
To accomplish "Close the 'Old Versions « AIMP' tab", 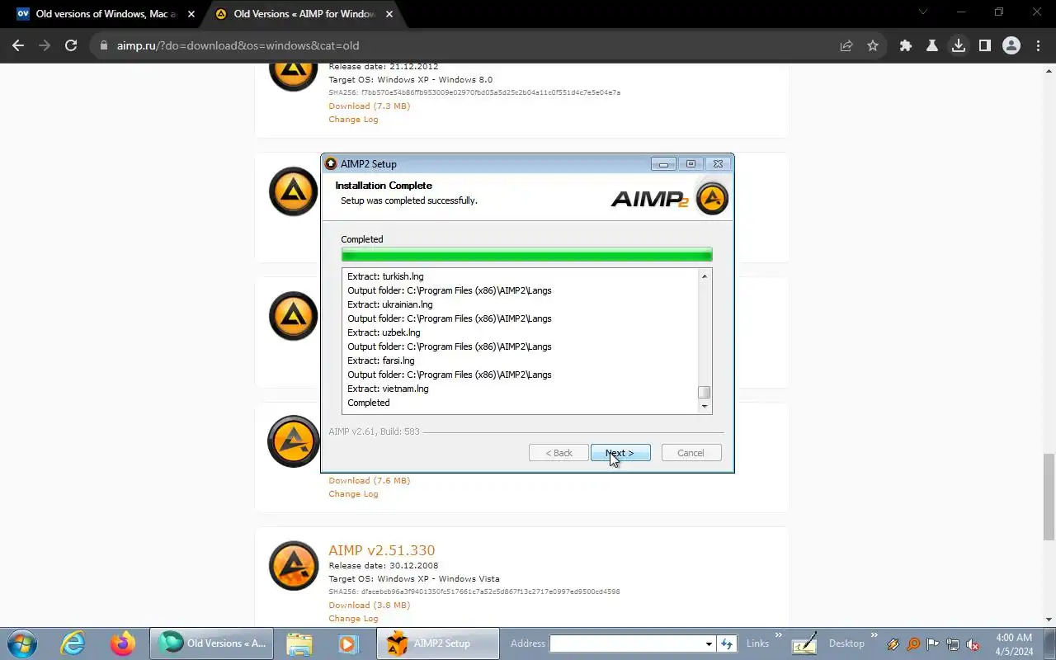I will (x=389, y=14).
